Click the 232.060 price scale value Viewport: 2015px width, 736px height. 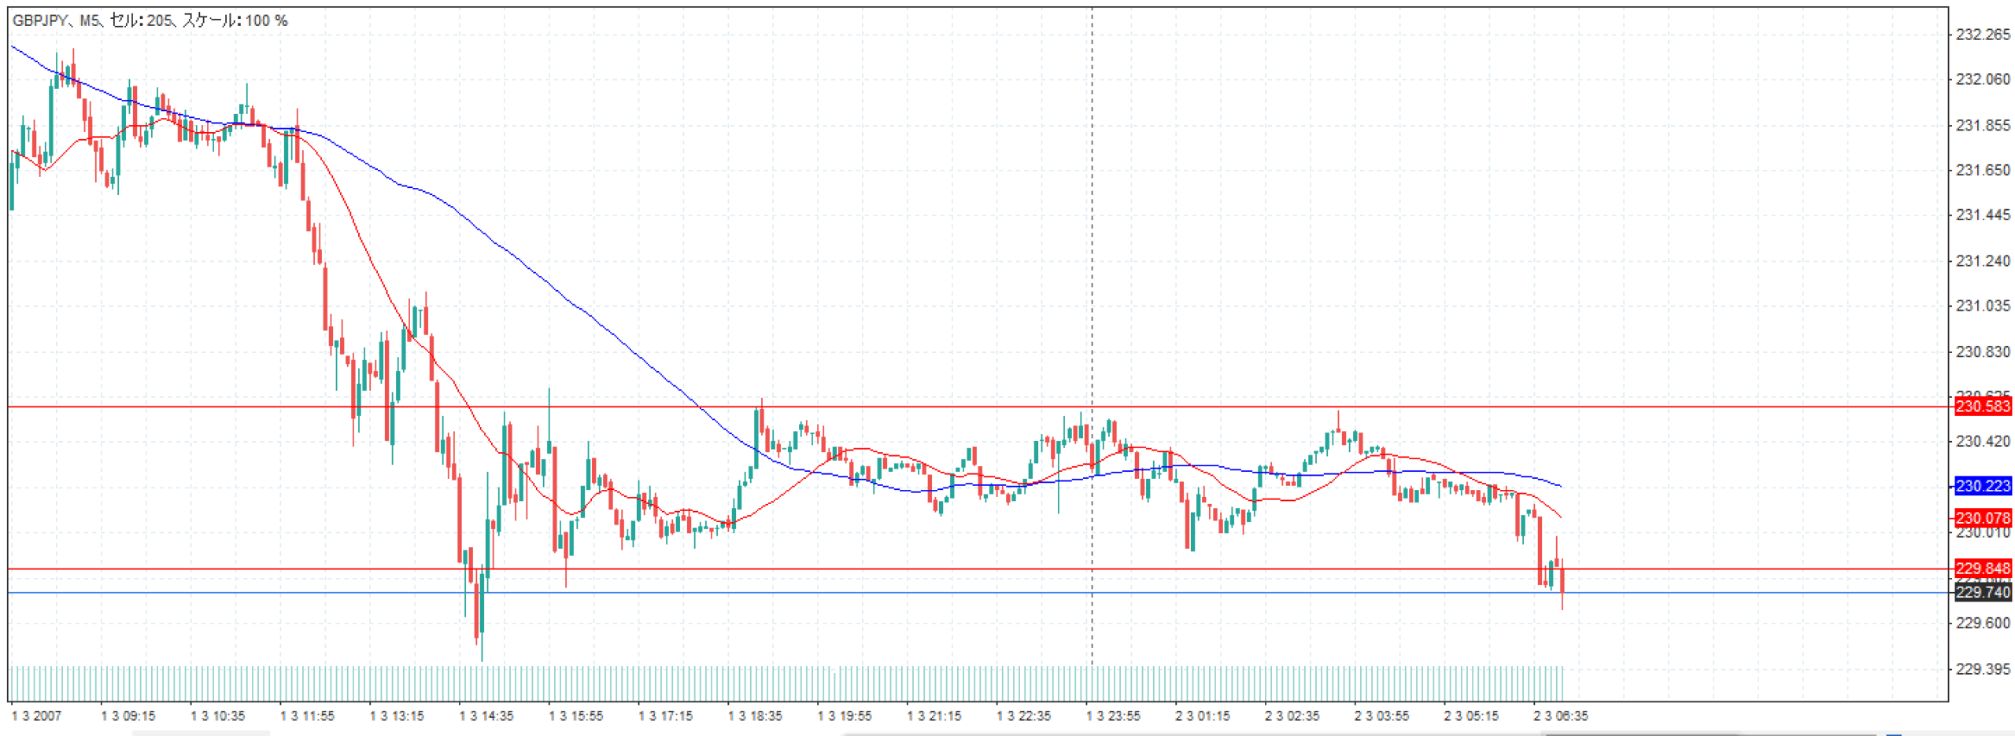click(x=1982, y=79)
